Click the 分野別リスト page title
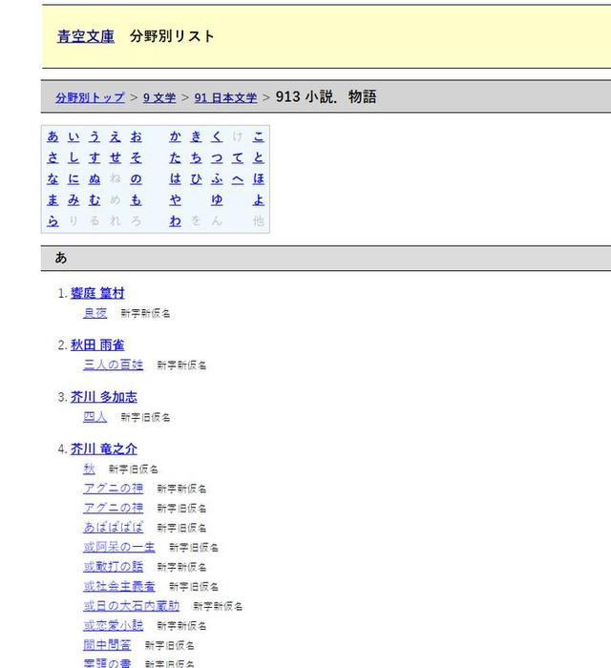Viewport: 611px width, 668px height. coord(172,36)
